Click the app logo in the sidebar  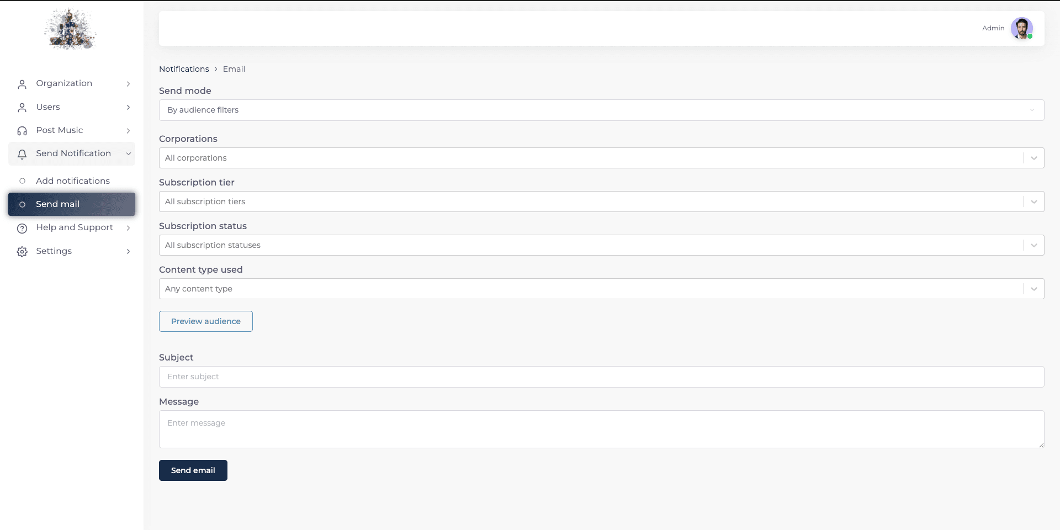click(x=70, y=29)
